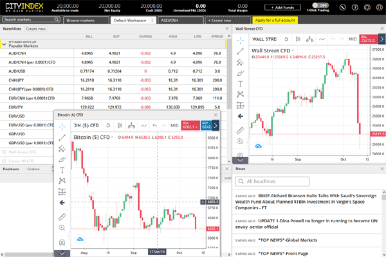Expand Wall Street chart header arrow
Viewport: 386px width, 257px height.
(381, 39)
